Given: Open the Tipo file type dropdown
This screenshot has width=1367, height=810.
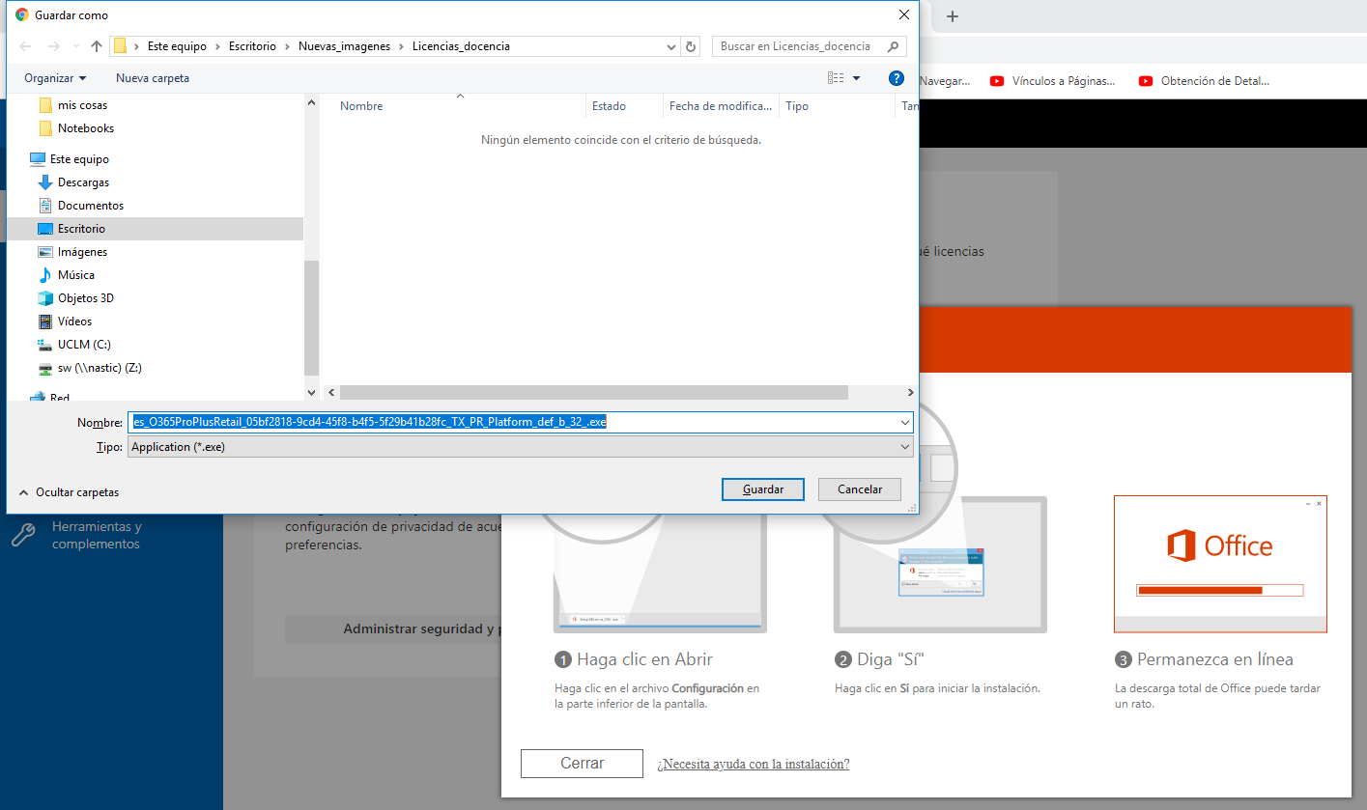Looking at the screenshot, I should click(904, 447).
